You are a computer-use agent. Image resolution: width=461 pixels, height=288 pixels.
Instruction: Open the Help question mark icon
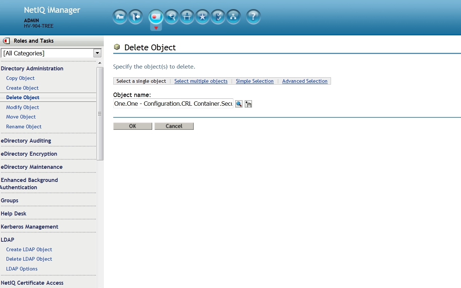[253, 17]
